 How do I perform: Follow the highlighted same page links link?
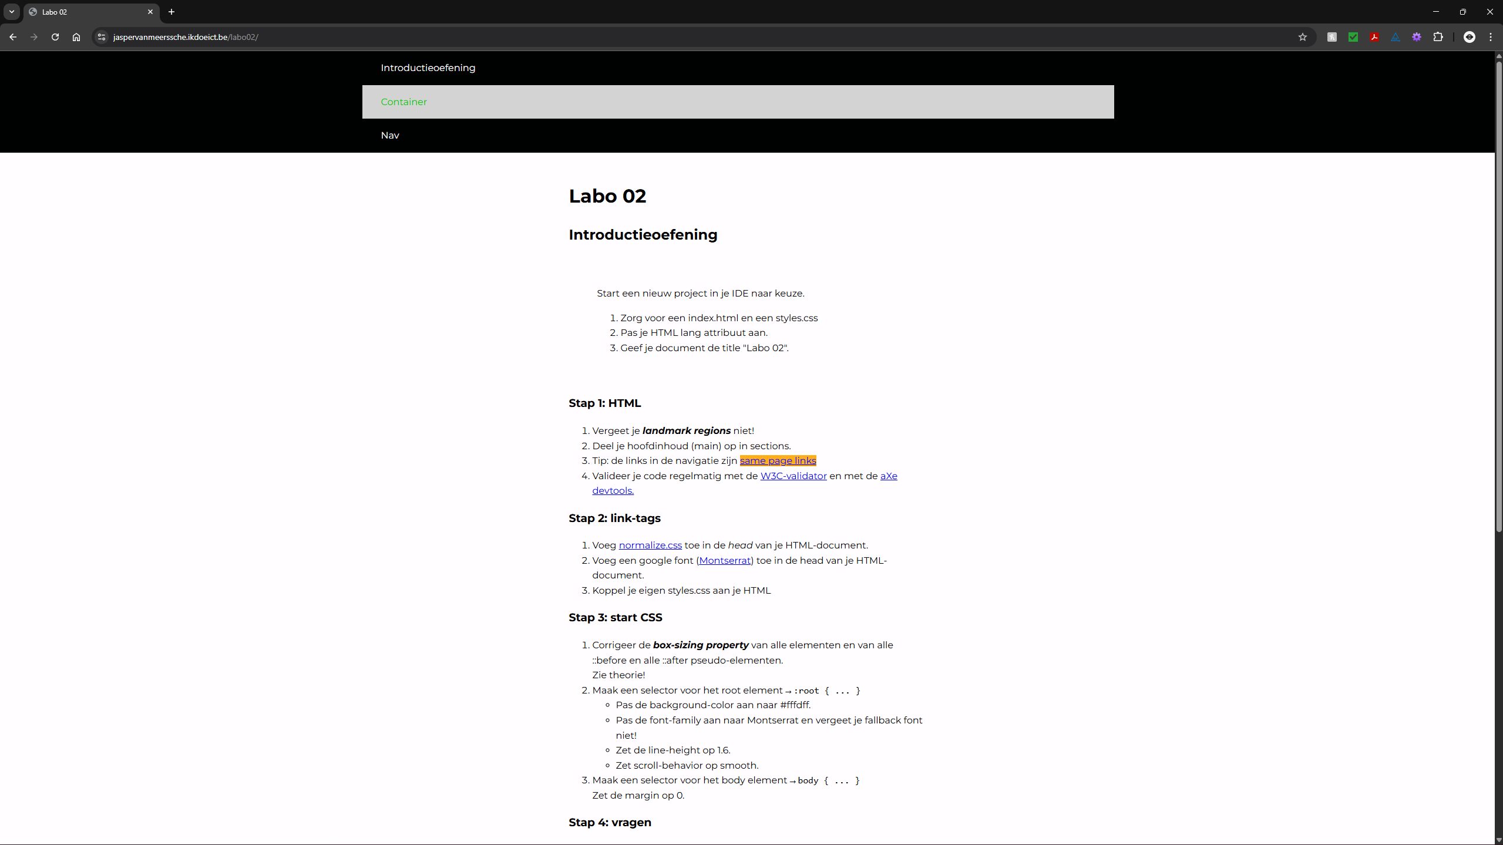pos(778,460)
